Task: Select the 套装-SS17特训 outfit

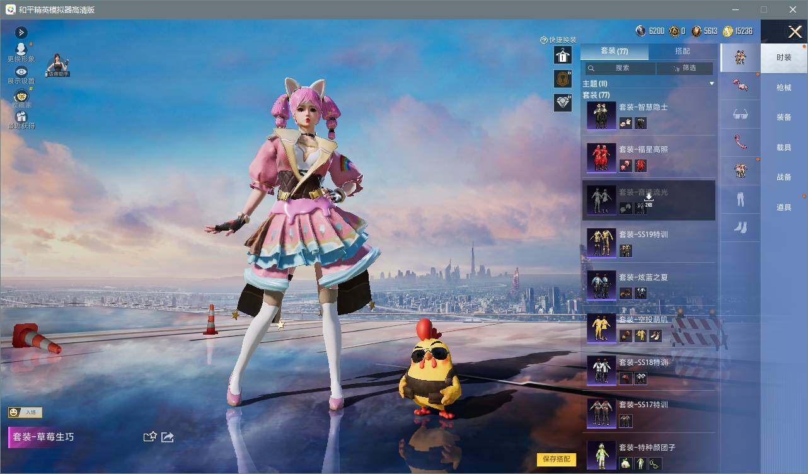Action: pos(649,413)
